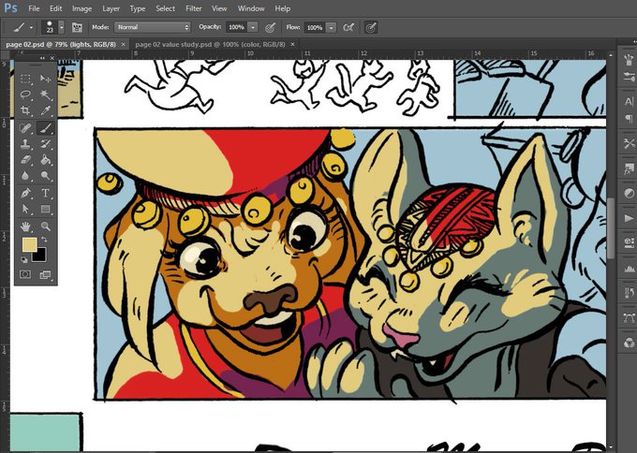Image resolution: width=637 pixels, height=453 pixels.
Task: Close the page 02.psd tab
Action: (x=123, y=44)
